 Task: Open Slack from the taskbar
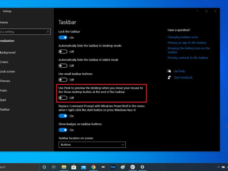pos(133,167)
